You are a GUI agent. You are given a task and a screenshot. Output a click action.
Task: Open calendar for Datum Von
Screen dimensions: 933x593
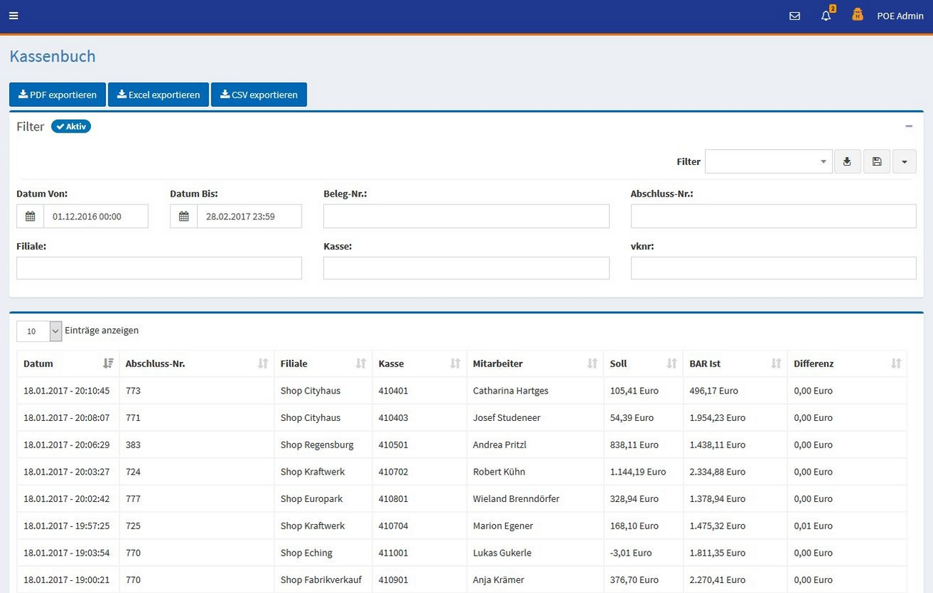(30, 217)
